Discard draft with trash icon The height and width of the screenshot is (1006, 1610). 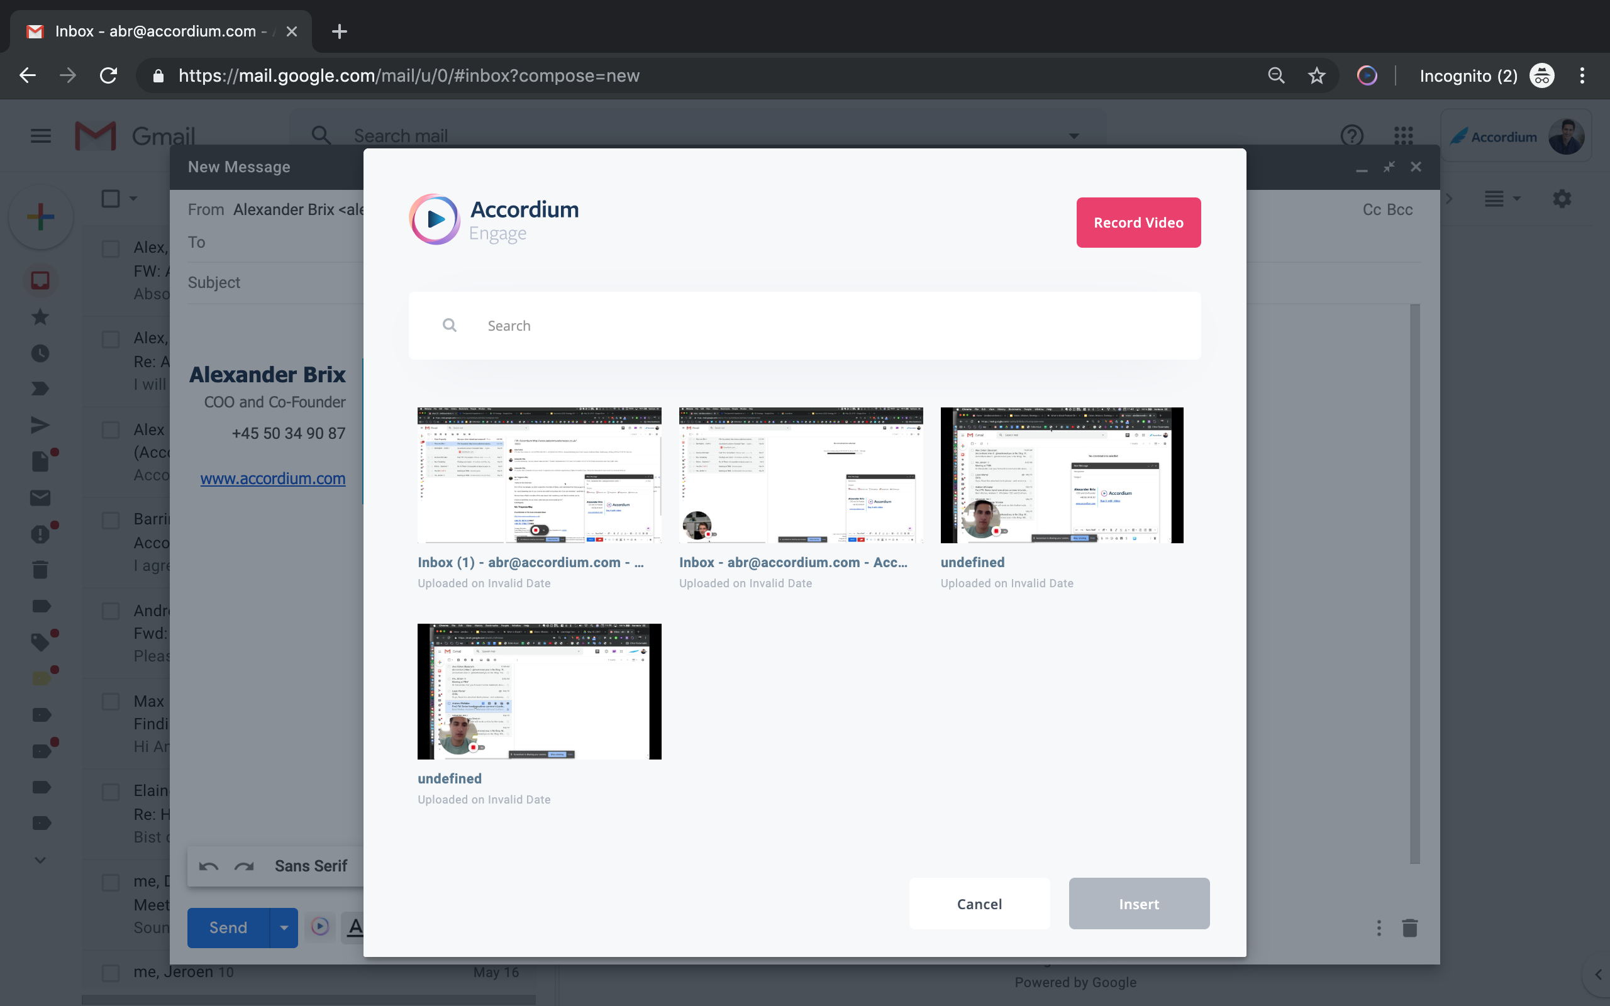pyautogui.click(x=1410, y=927)
